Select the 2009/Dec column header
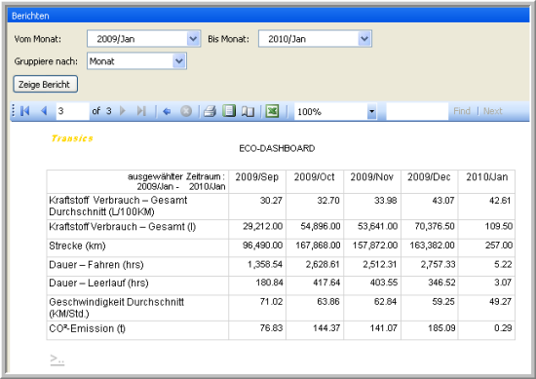 click(429, 177)
